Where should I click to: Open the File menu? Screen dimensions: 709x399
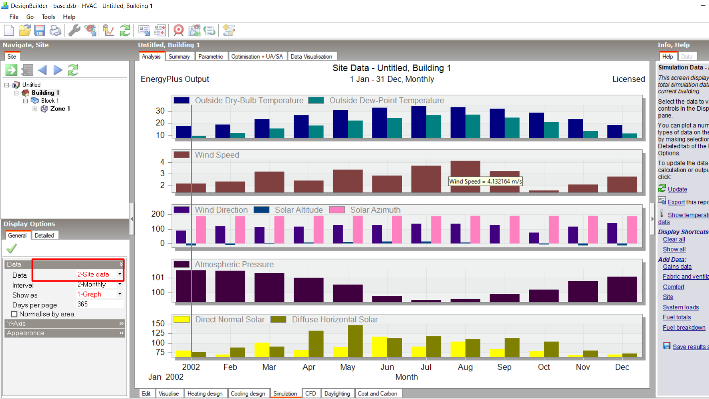14,17
